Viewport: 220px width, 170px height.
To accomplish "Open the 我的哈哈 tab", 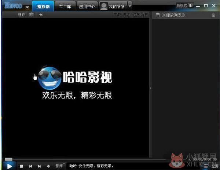I will coord(117,7).
